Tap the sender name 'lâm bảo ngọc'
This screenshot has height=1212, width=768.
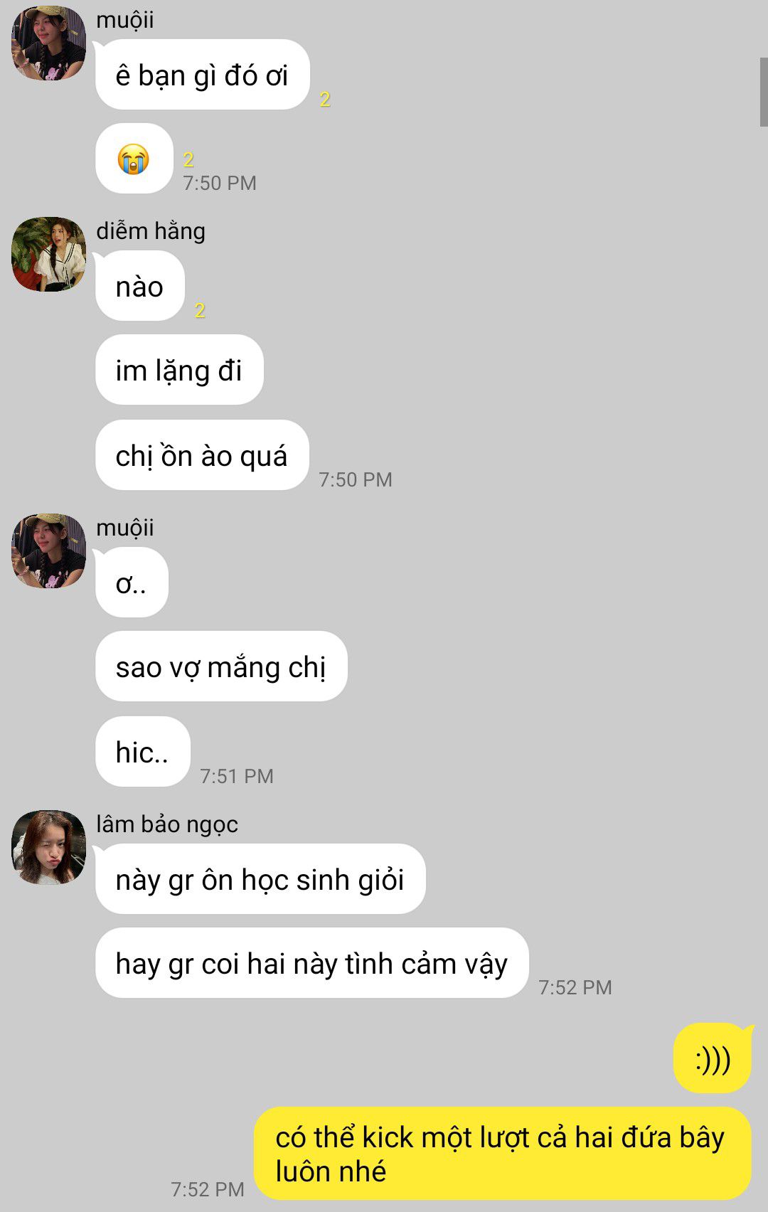(167, 824)
